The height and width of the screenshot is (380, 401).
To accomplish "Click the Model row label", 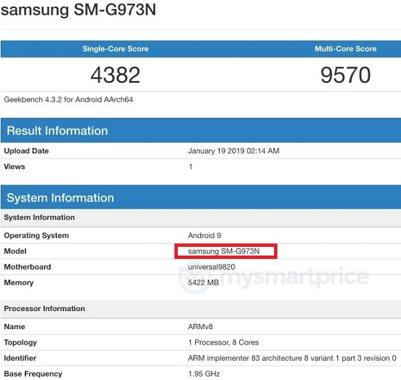I will point(15,251).
